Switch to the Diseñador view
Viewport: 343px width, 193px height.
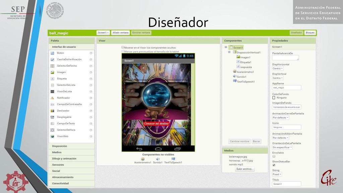296,33
